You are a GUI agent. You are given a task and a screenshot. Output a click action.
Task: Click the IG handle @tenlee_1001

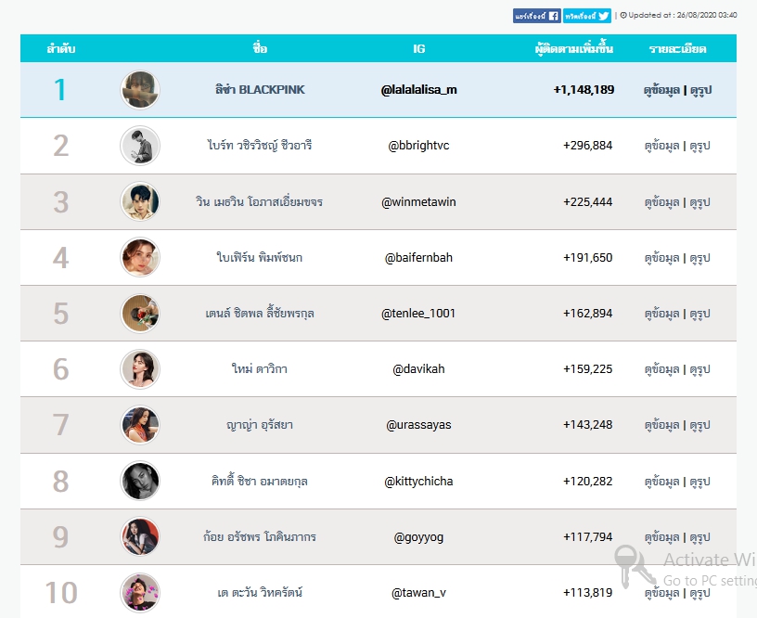click(418, 314)
